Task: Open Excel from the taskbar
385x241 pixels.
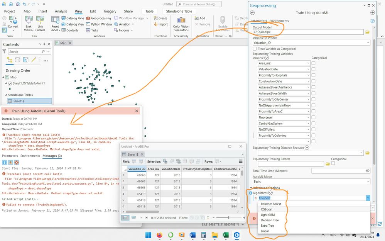Action: 226,235
